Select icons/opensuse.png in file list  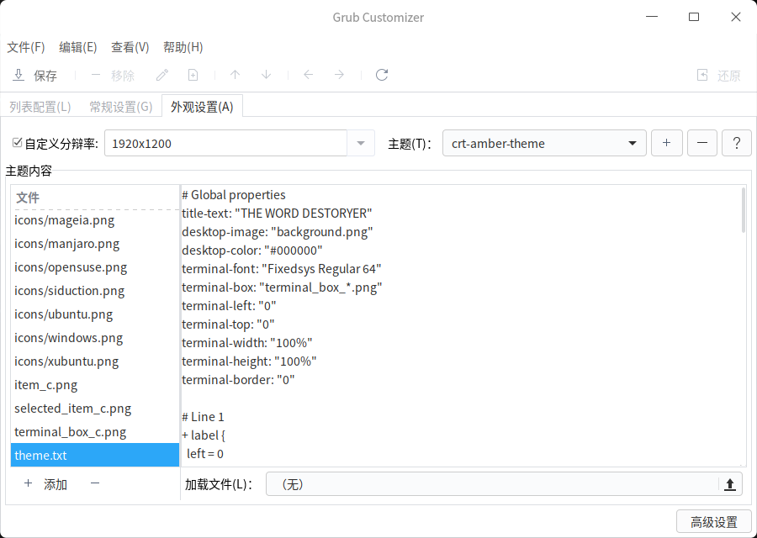[95, 267]
